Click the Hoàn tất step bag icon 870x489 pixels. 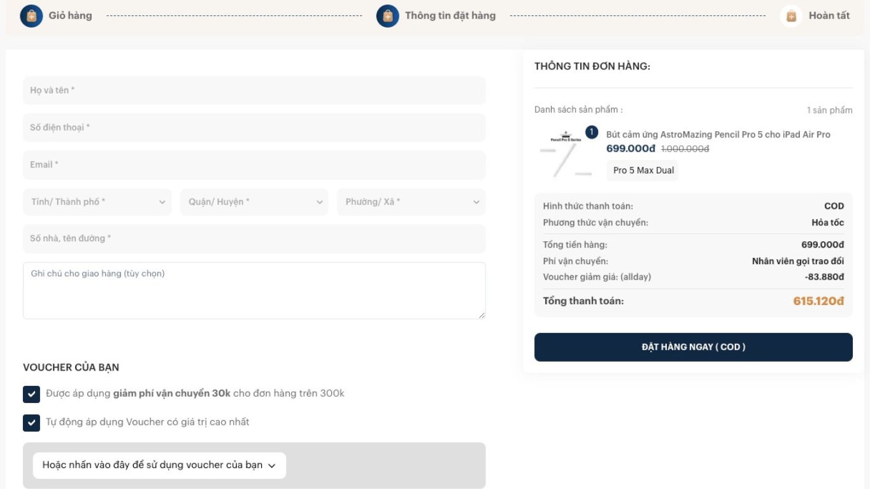point(791,16)
